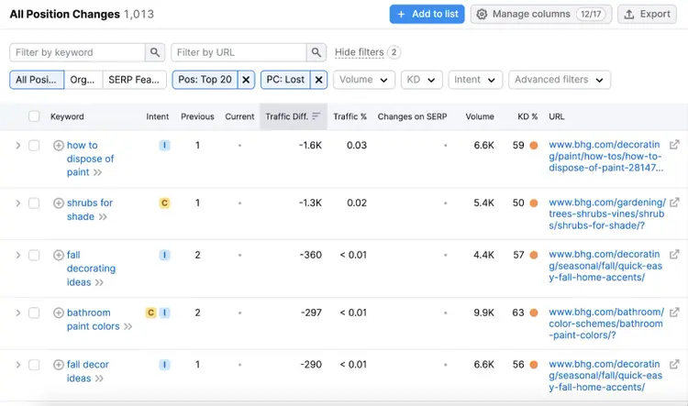This screenshot has height=406, width=688.
Task: Remove the PC: Lost filter
Action: (319, 80)
